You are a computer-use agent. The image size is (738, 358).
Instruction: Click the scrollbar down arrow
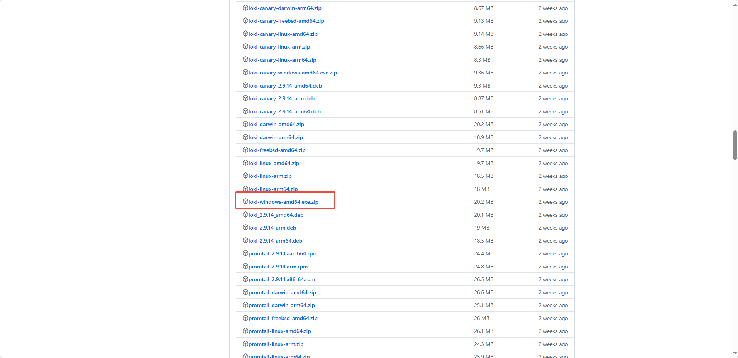pyautogui.click(x=735, y=353)
